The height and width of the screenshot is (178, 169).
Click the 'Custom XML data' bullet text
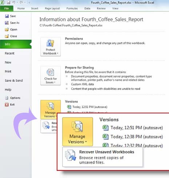[83, 84]
